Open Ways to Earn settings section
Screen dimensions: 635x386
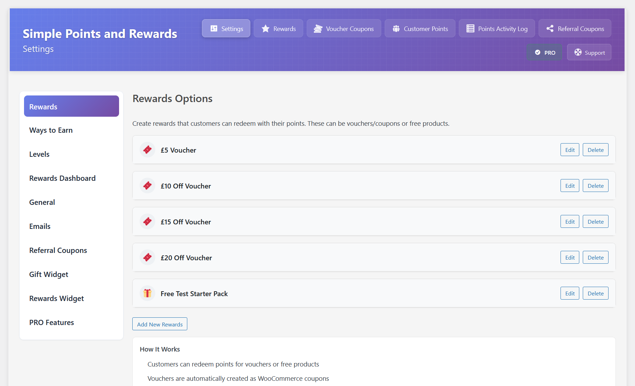(51, 130)
